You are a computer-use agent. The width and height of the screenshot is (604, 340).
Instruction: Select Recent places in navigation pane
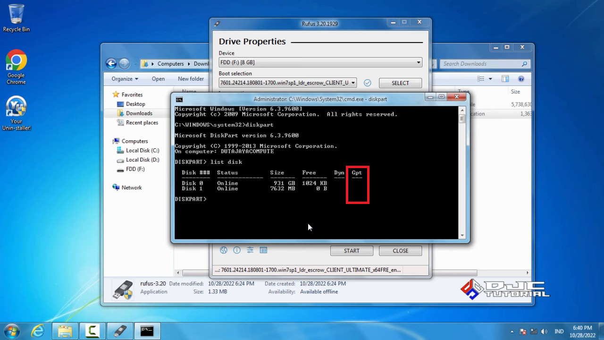pyautogui.click(x=142, y=123)
